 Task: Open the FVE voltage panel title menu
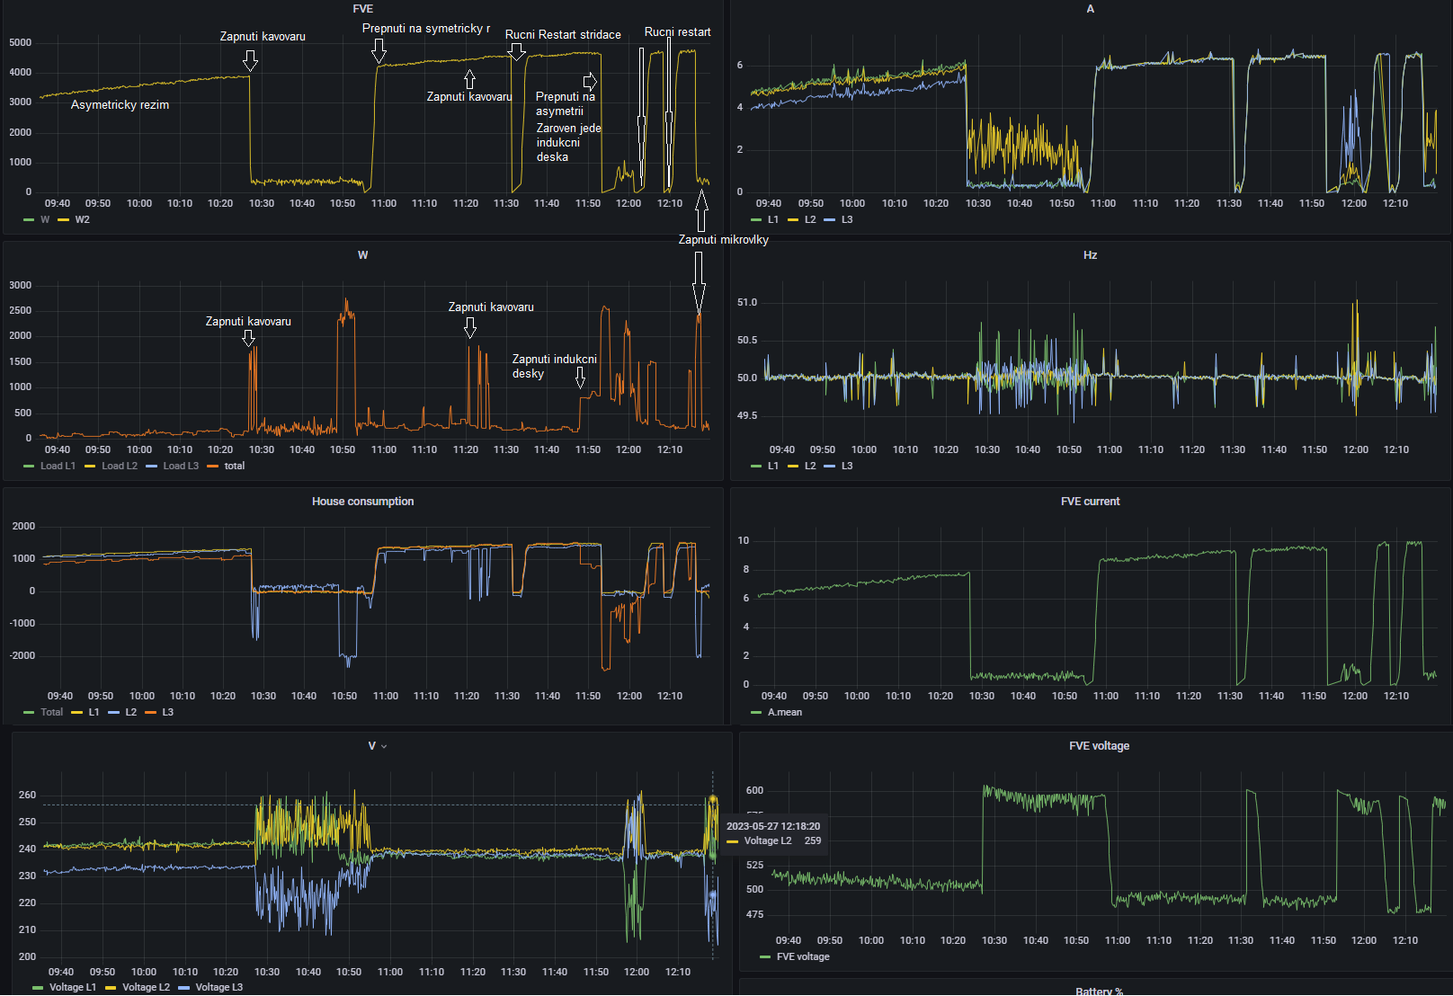click(1099, 746)
